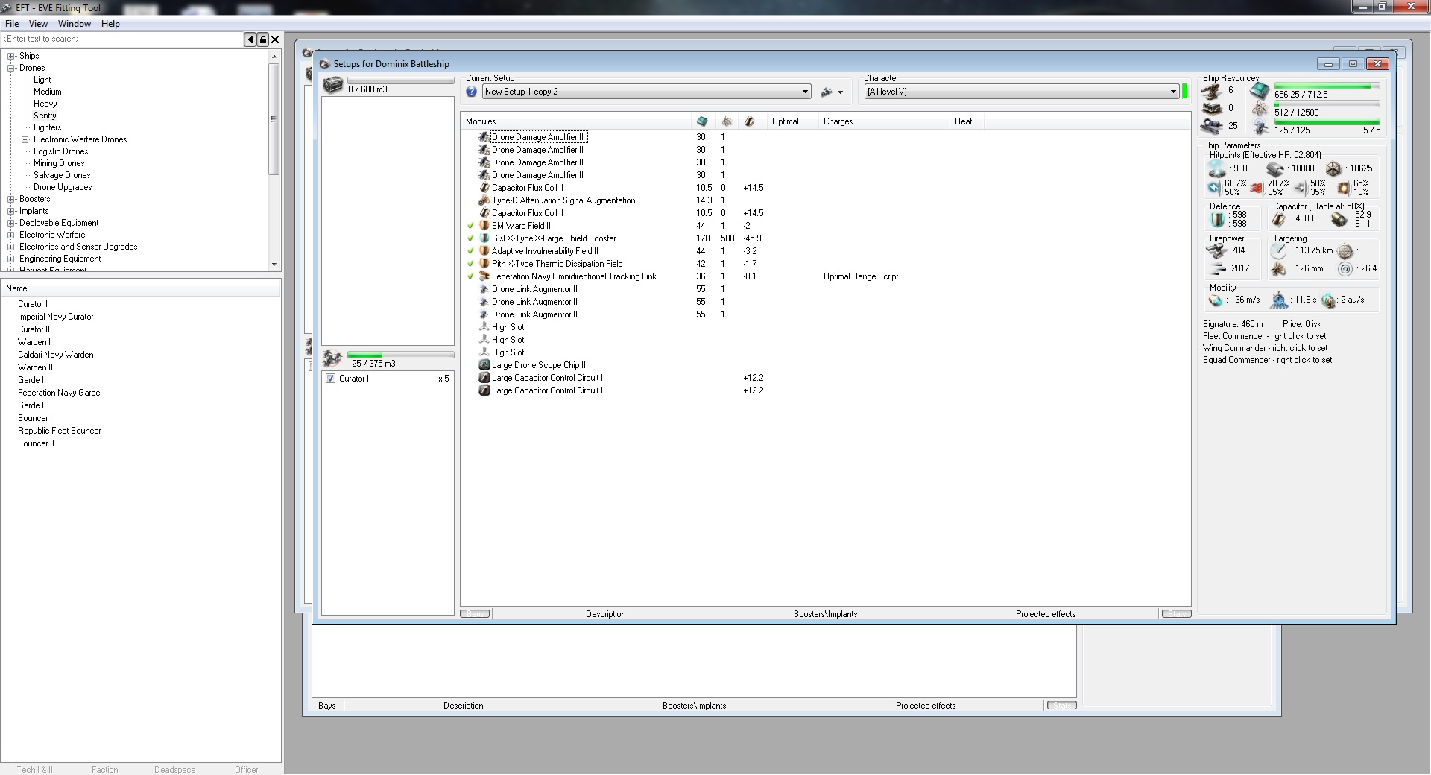Switch to the Deadspace filter tab

pyautogui.click(x=174, y=770)
